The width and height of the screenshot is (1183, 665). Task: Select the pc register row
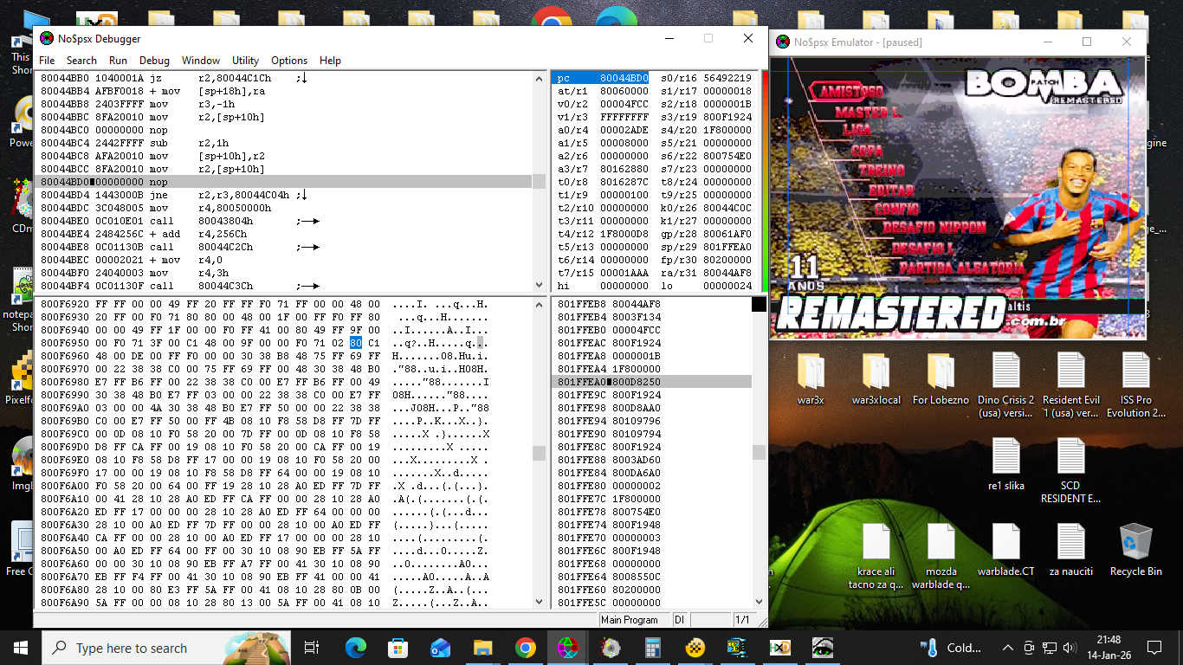click(602, 78)
